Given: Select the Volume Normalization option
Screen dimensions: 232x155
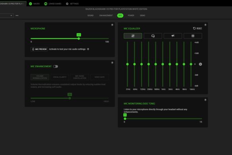Looking at the screenshot, I should [40, 77].
